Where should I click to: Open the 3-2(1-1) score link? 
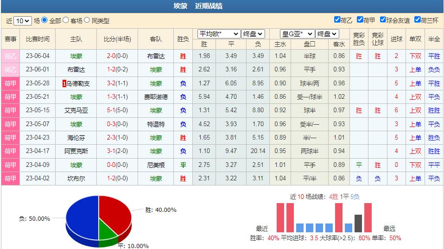(117, 83)
